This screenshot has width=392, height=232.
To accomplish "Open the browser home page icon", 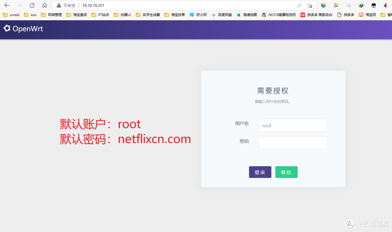I will coord(44,5).
